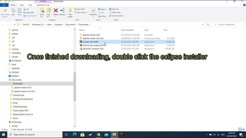Refresh the Downloads folder view

click(208, 25)
